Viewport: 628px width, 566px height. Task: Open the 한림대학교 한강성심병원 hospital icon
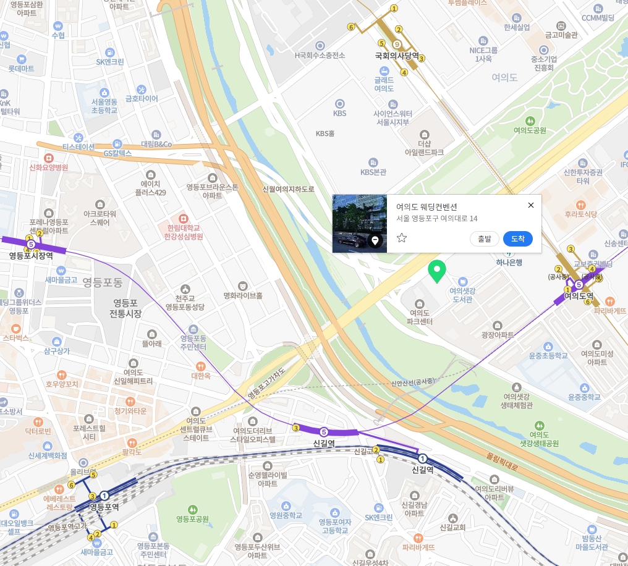point(183,219)
